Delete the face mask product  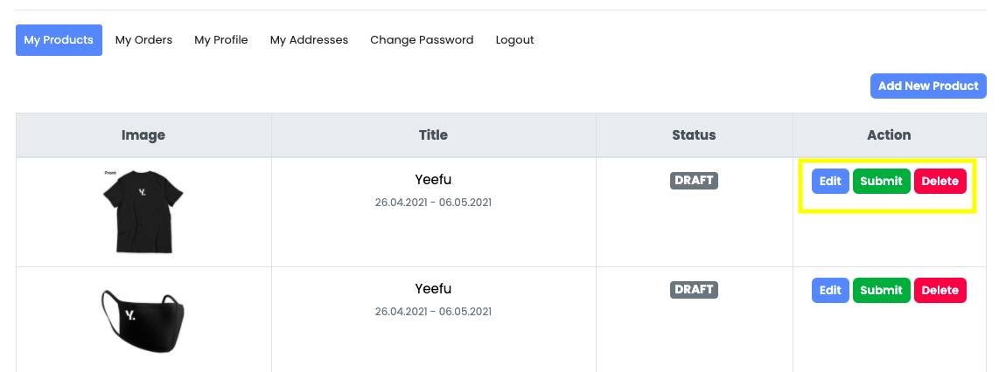tap(940, 291)
